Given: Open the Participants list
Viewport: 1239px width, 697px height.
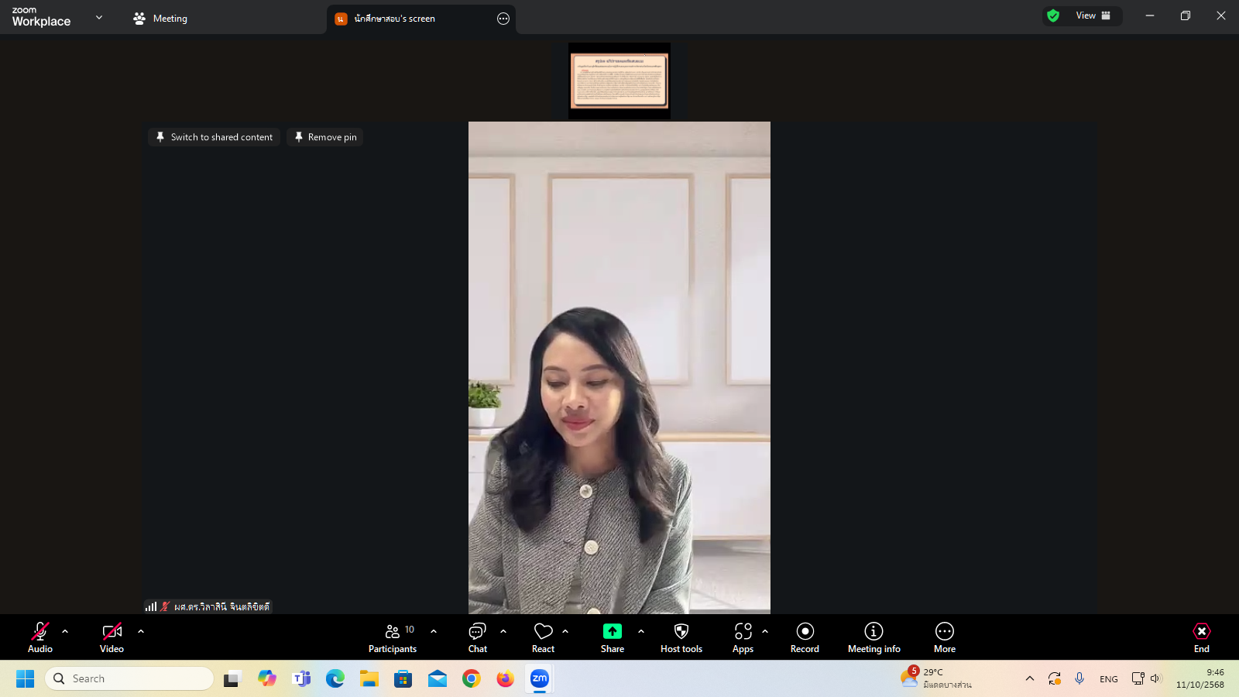Looking at the screenshot, I should pos(393,637).
